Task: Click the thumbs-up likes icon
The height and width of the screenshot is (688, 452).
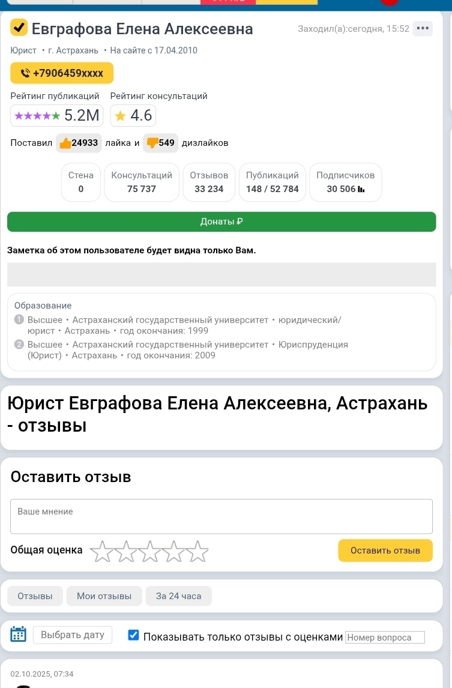Action: tap(64, 143)
